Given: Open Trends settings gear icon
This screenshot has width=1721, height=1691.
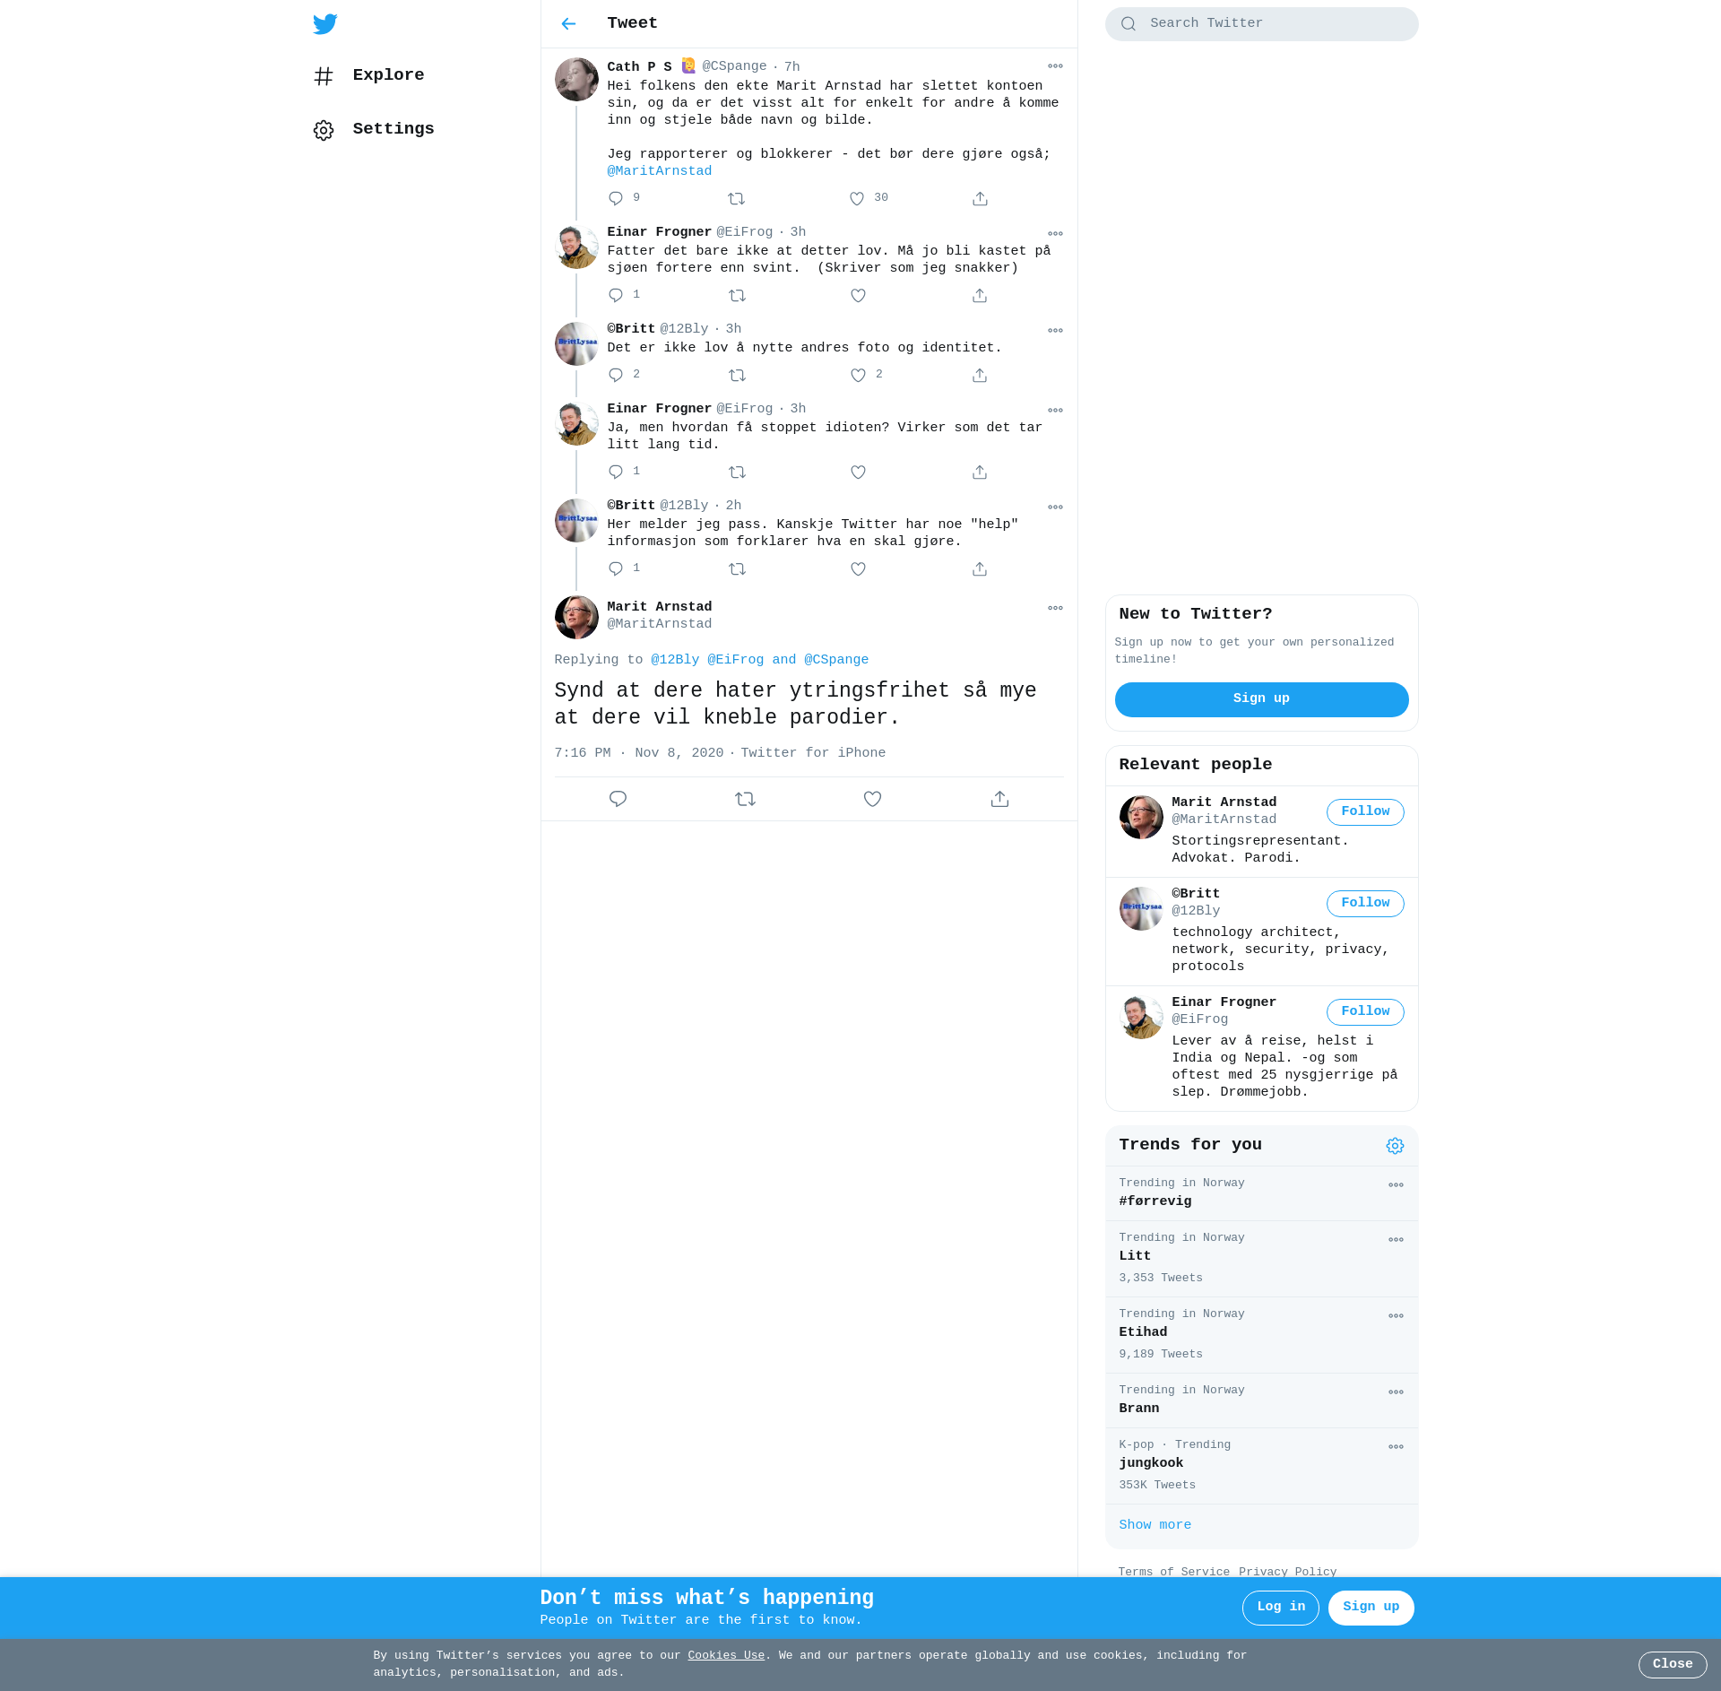Looking at the screenshot, I should click(1395, 1146).
